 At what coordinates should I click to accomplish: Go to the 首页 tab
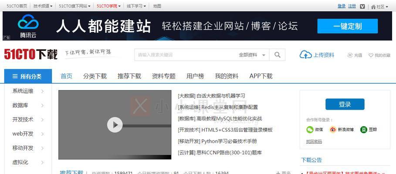coord(66,76)
